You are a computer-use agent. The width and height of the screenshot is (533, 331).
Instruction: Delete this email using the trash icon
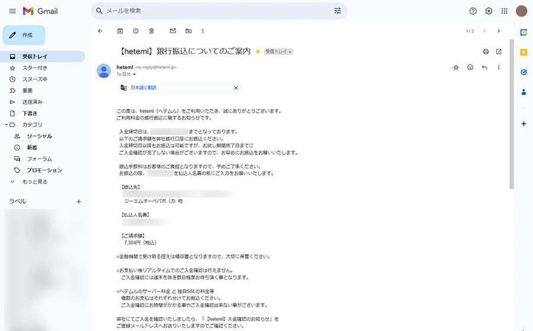tap(152, 31)
